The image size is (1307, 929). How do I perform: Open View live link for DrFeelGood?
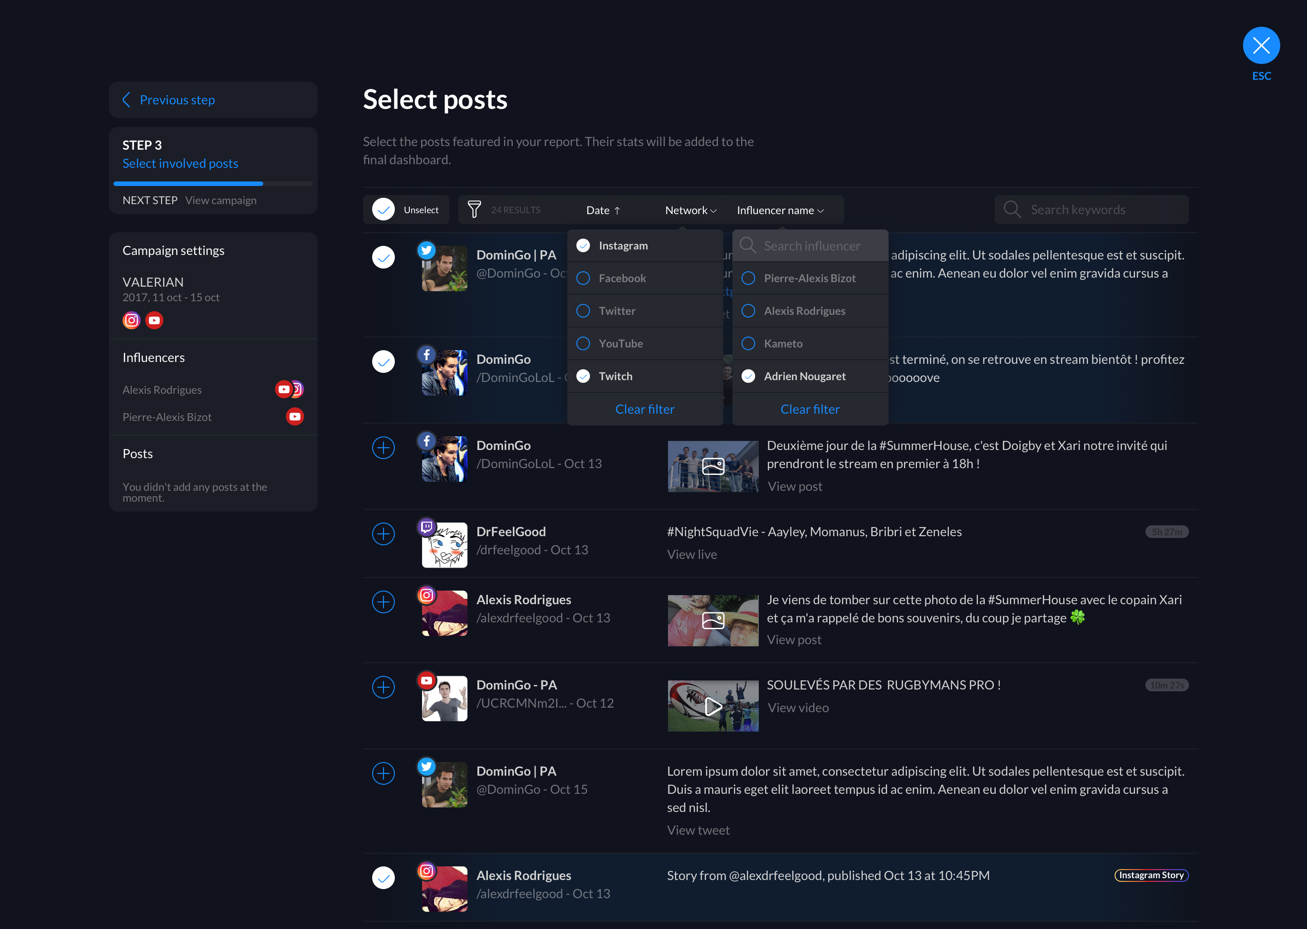pyautogui.click(x=691, y=554)
